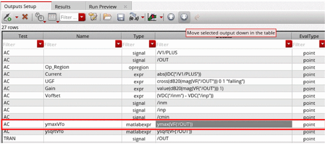
Task: Click the ymax(VF('/OUT')) details cell
Action: (x=224, y=124)
